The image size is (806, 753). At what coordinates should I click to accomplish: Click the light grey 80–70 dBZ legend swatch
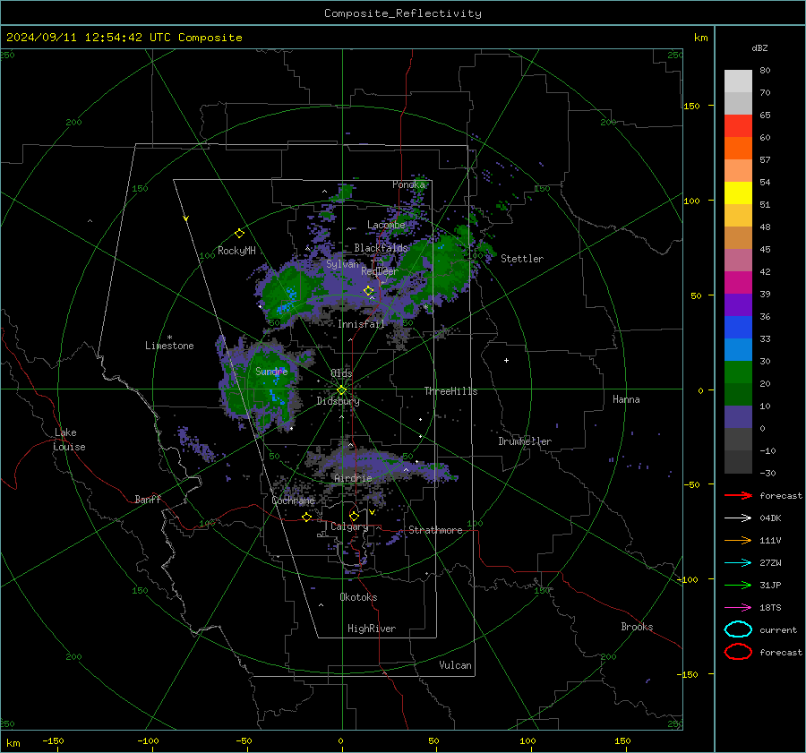738,81
